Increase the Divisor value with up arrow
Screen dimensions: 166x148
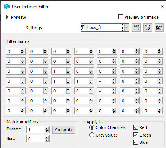pyautogui.click(x=47, y=129)
